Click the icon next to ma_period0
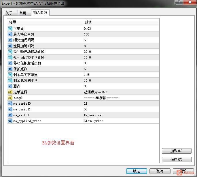 [10, 103]
